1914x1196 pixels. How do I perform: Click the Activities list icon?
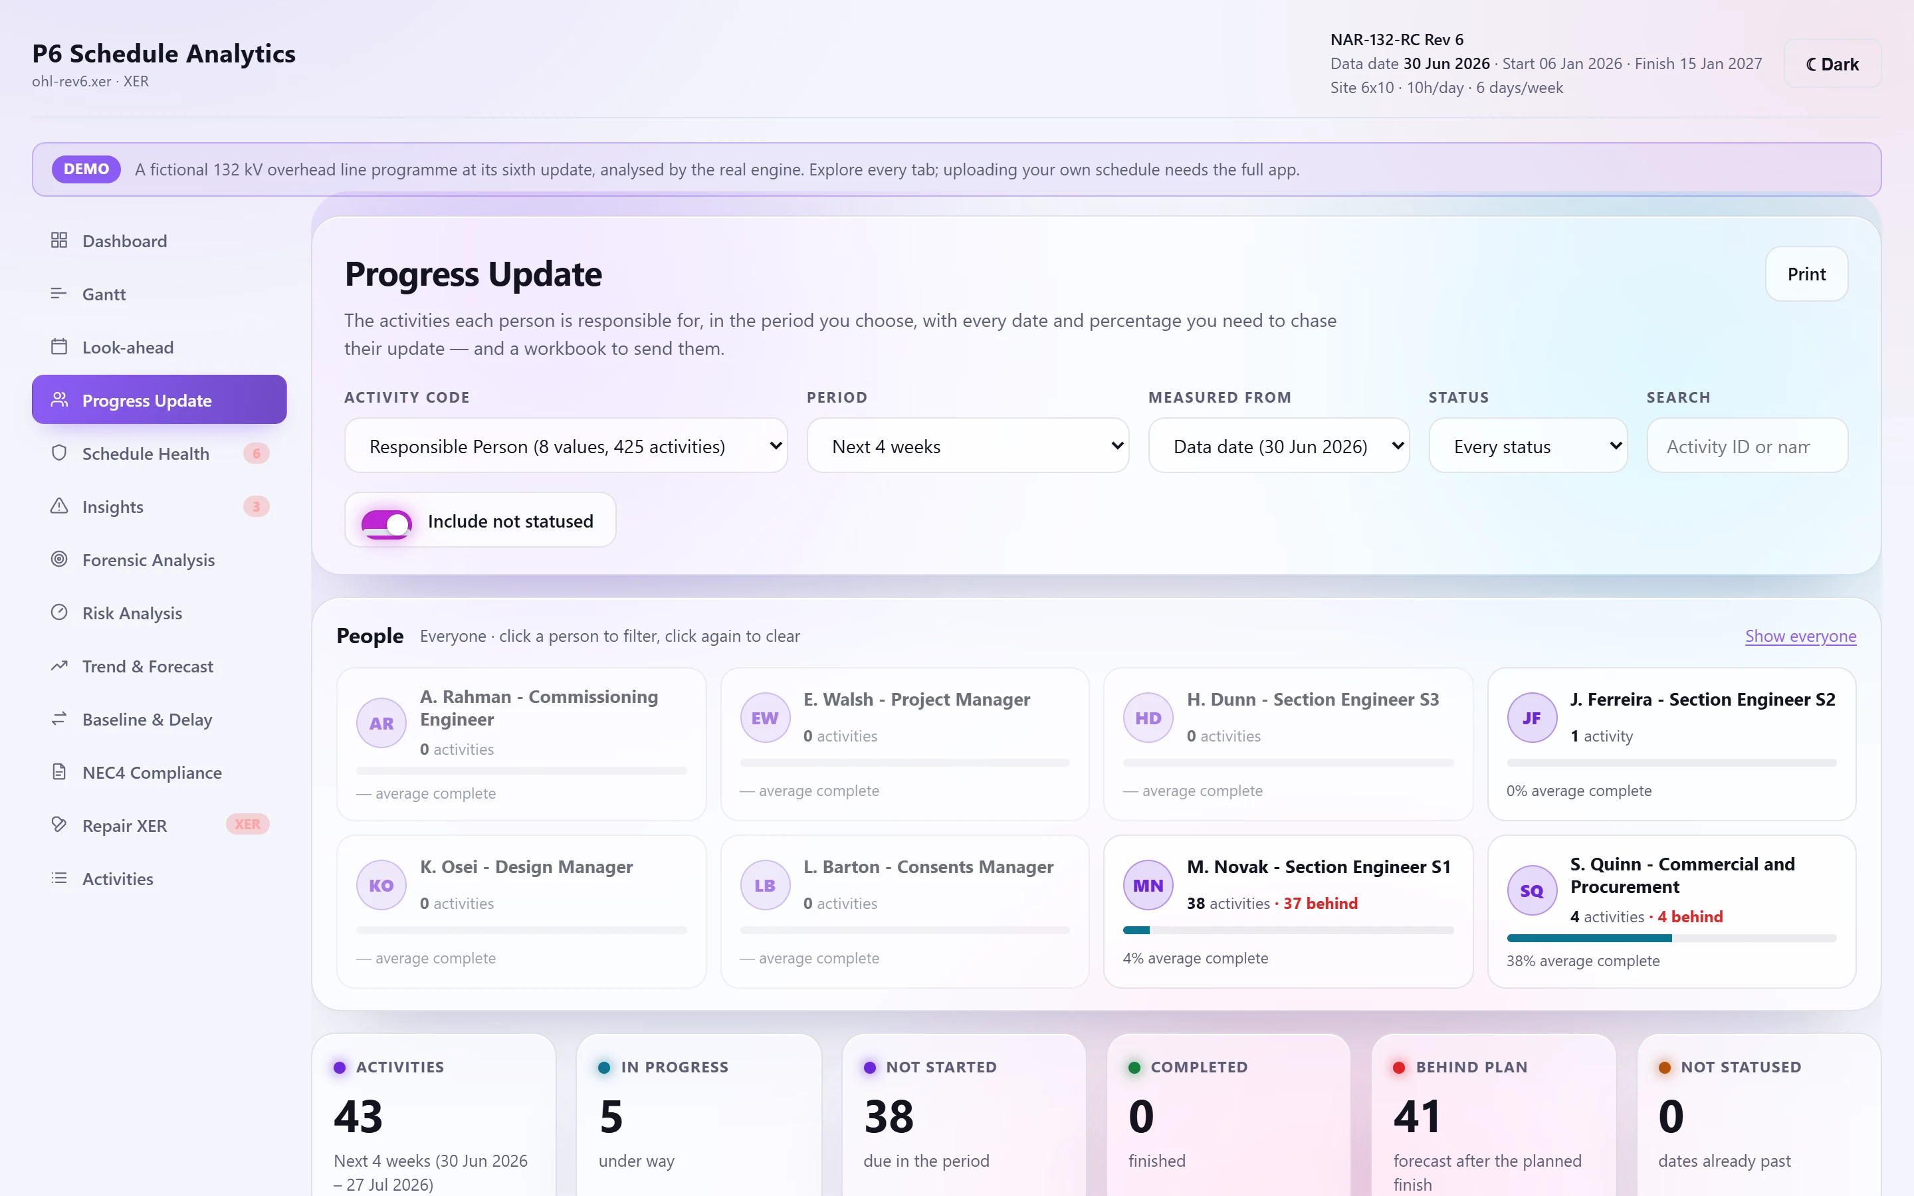click(59, 878)
